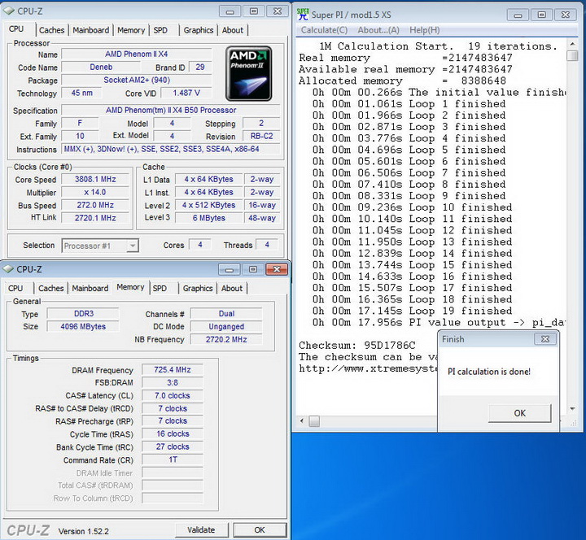Minimize the bottom CPU-Z window
Image resolution: width=586 pixels, height=540 pixels.
[x=230, y=269]
